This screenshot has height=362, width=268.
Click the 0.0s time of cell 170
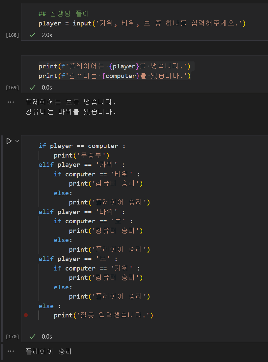[47, 337]
